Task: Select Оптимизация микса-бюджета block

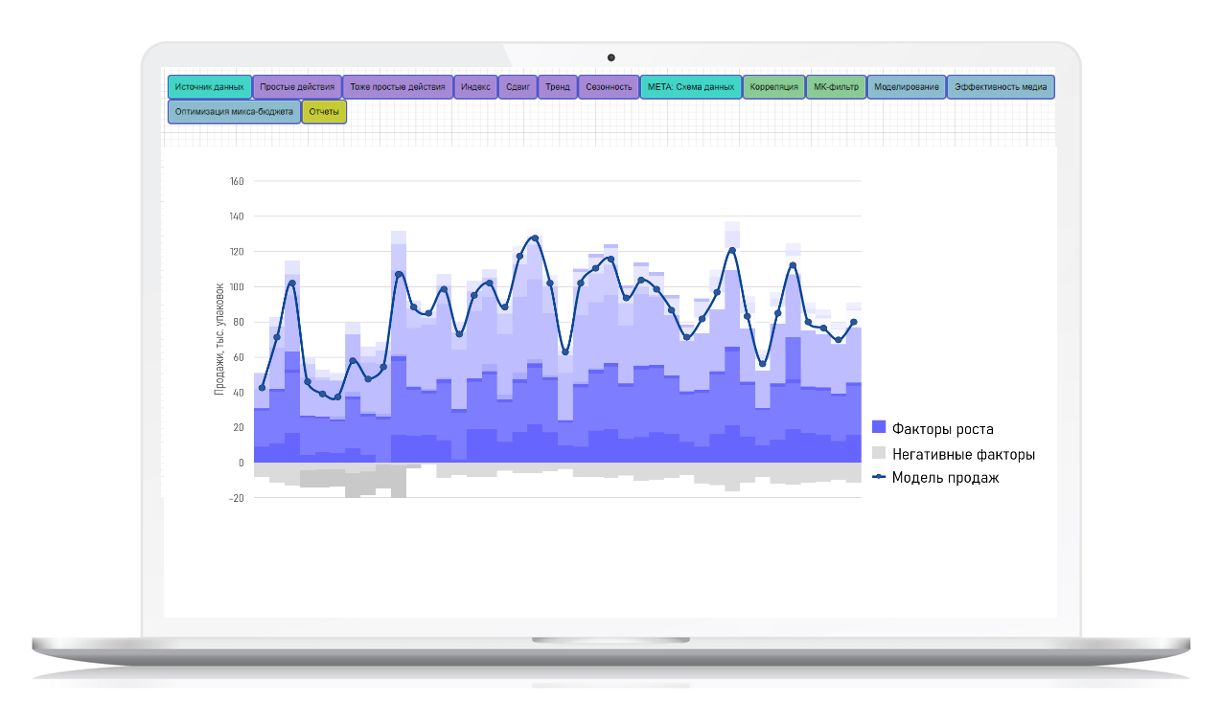Action: click(x=234, y=112)
